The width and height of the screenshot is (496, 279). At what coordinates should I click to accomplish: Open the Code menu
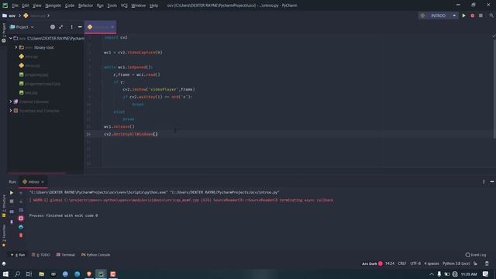(69, 5)
